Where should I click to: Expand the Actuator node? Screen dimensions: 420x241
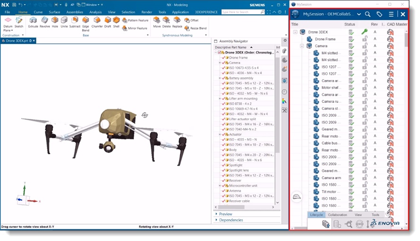[x=220, y=134]
